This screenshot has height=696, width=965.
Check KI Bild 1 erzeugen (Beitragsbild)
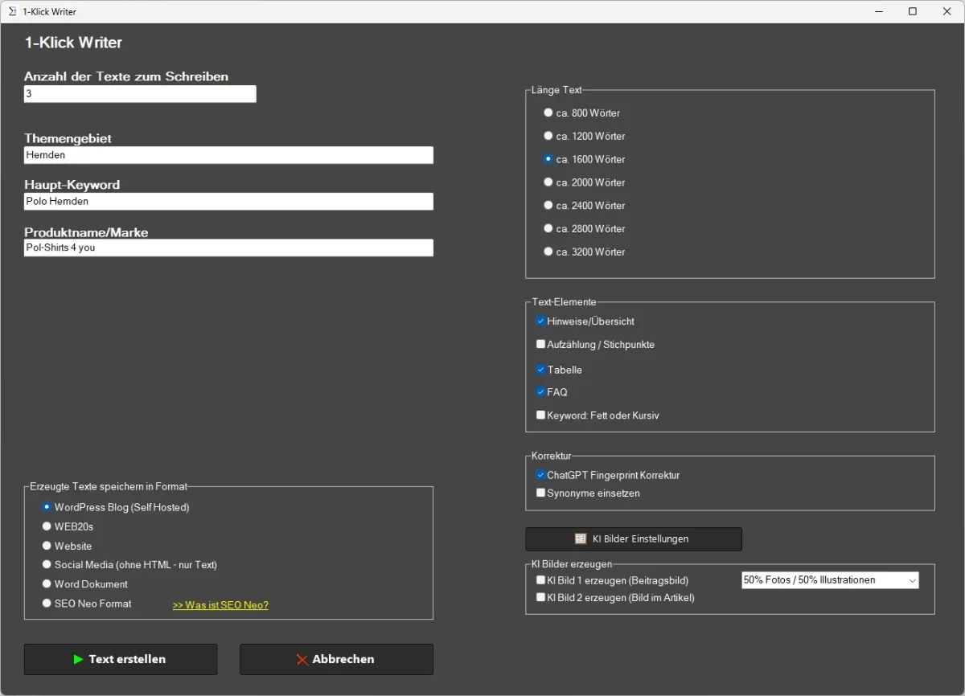tap(541, 579)
